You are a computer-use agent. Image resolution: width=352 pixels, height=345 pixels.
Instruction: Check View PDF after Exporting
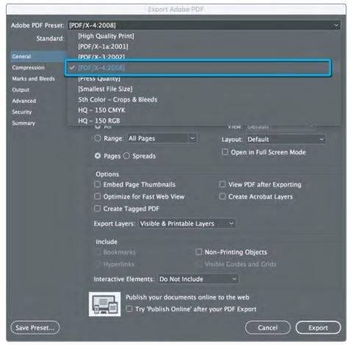point(223,184)
